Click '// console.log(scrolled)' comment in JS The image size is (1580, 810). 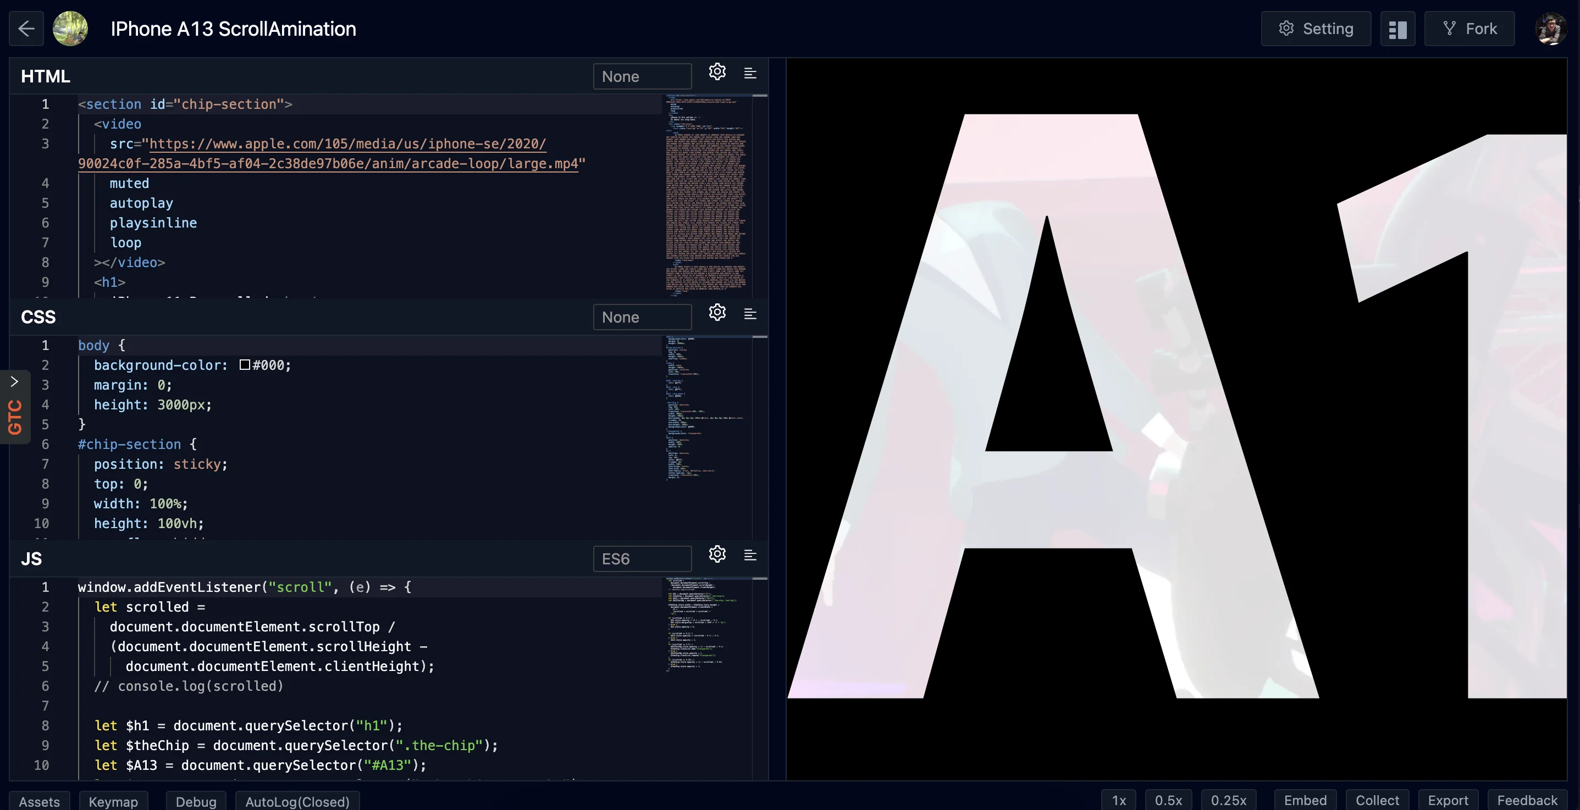point(189,685)
